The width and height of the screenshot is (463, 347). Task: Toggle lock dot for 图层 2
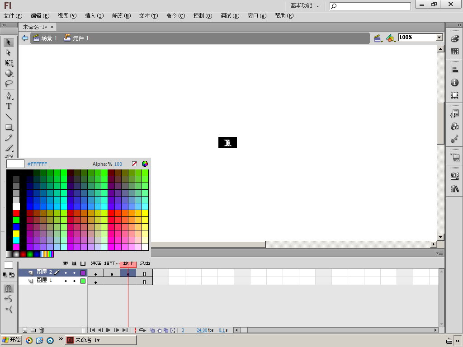click(74, 273)
